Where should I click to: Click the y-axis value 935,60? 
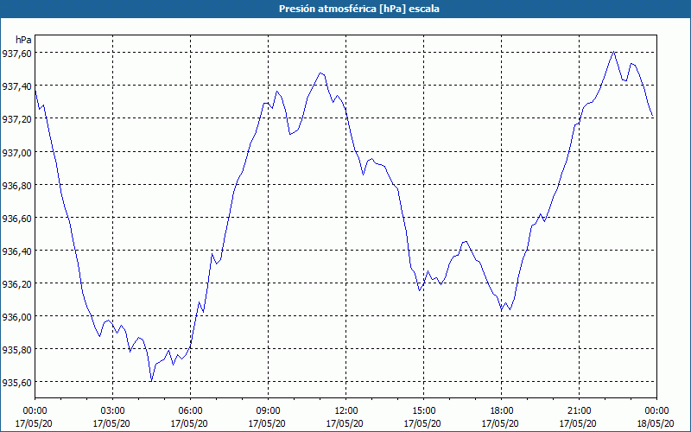(x=16, y=383)
